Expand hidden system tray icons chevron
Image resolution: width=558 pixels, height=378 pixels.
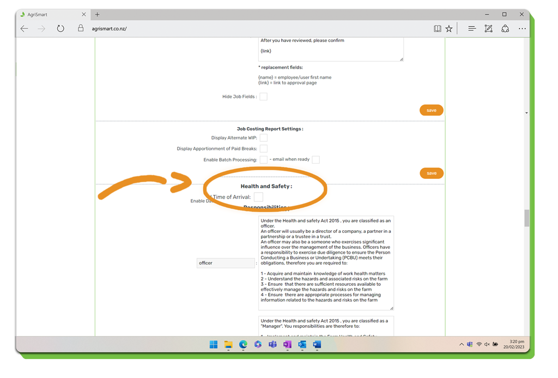click(462, 345)
